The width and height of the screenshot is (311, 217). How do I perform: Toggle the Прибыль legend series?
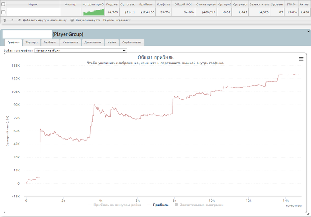pyautogui.click(x=158, y=205)
